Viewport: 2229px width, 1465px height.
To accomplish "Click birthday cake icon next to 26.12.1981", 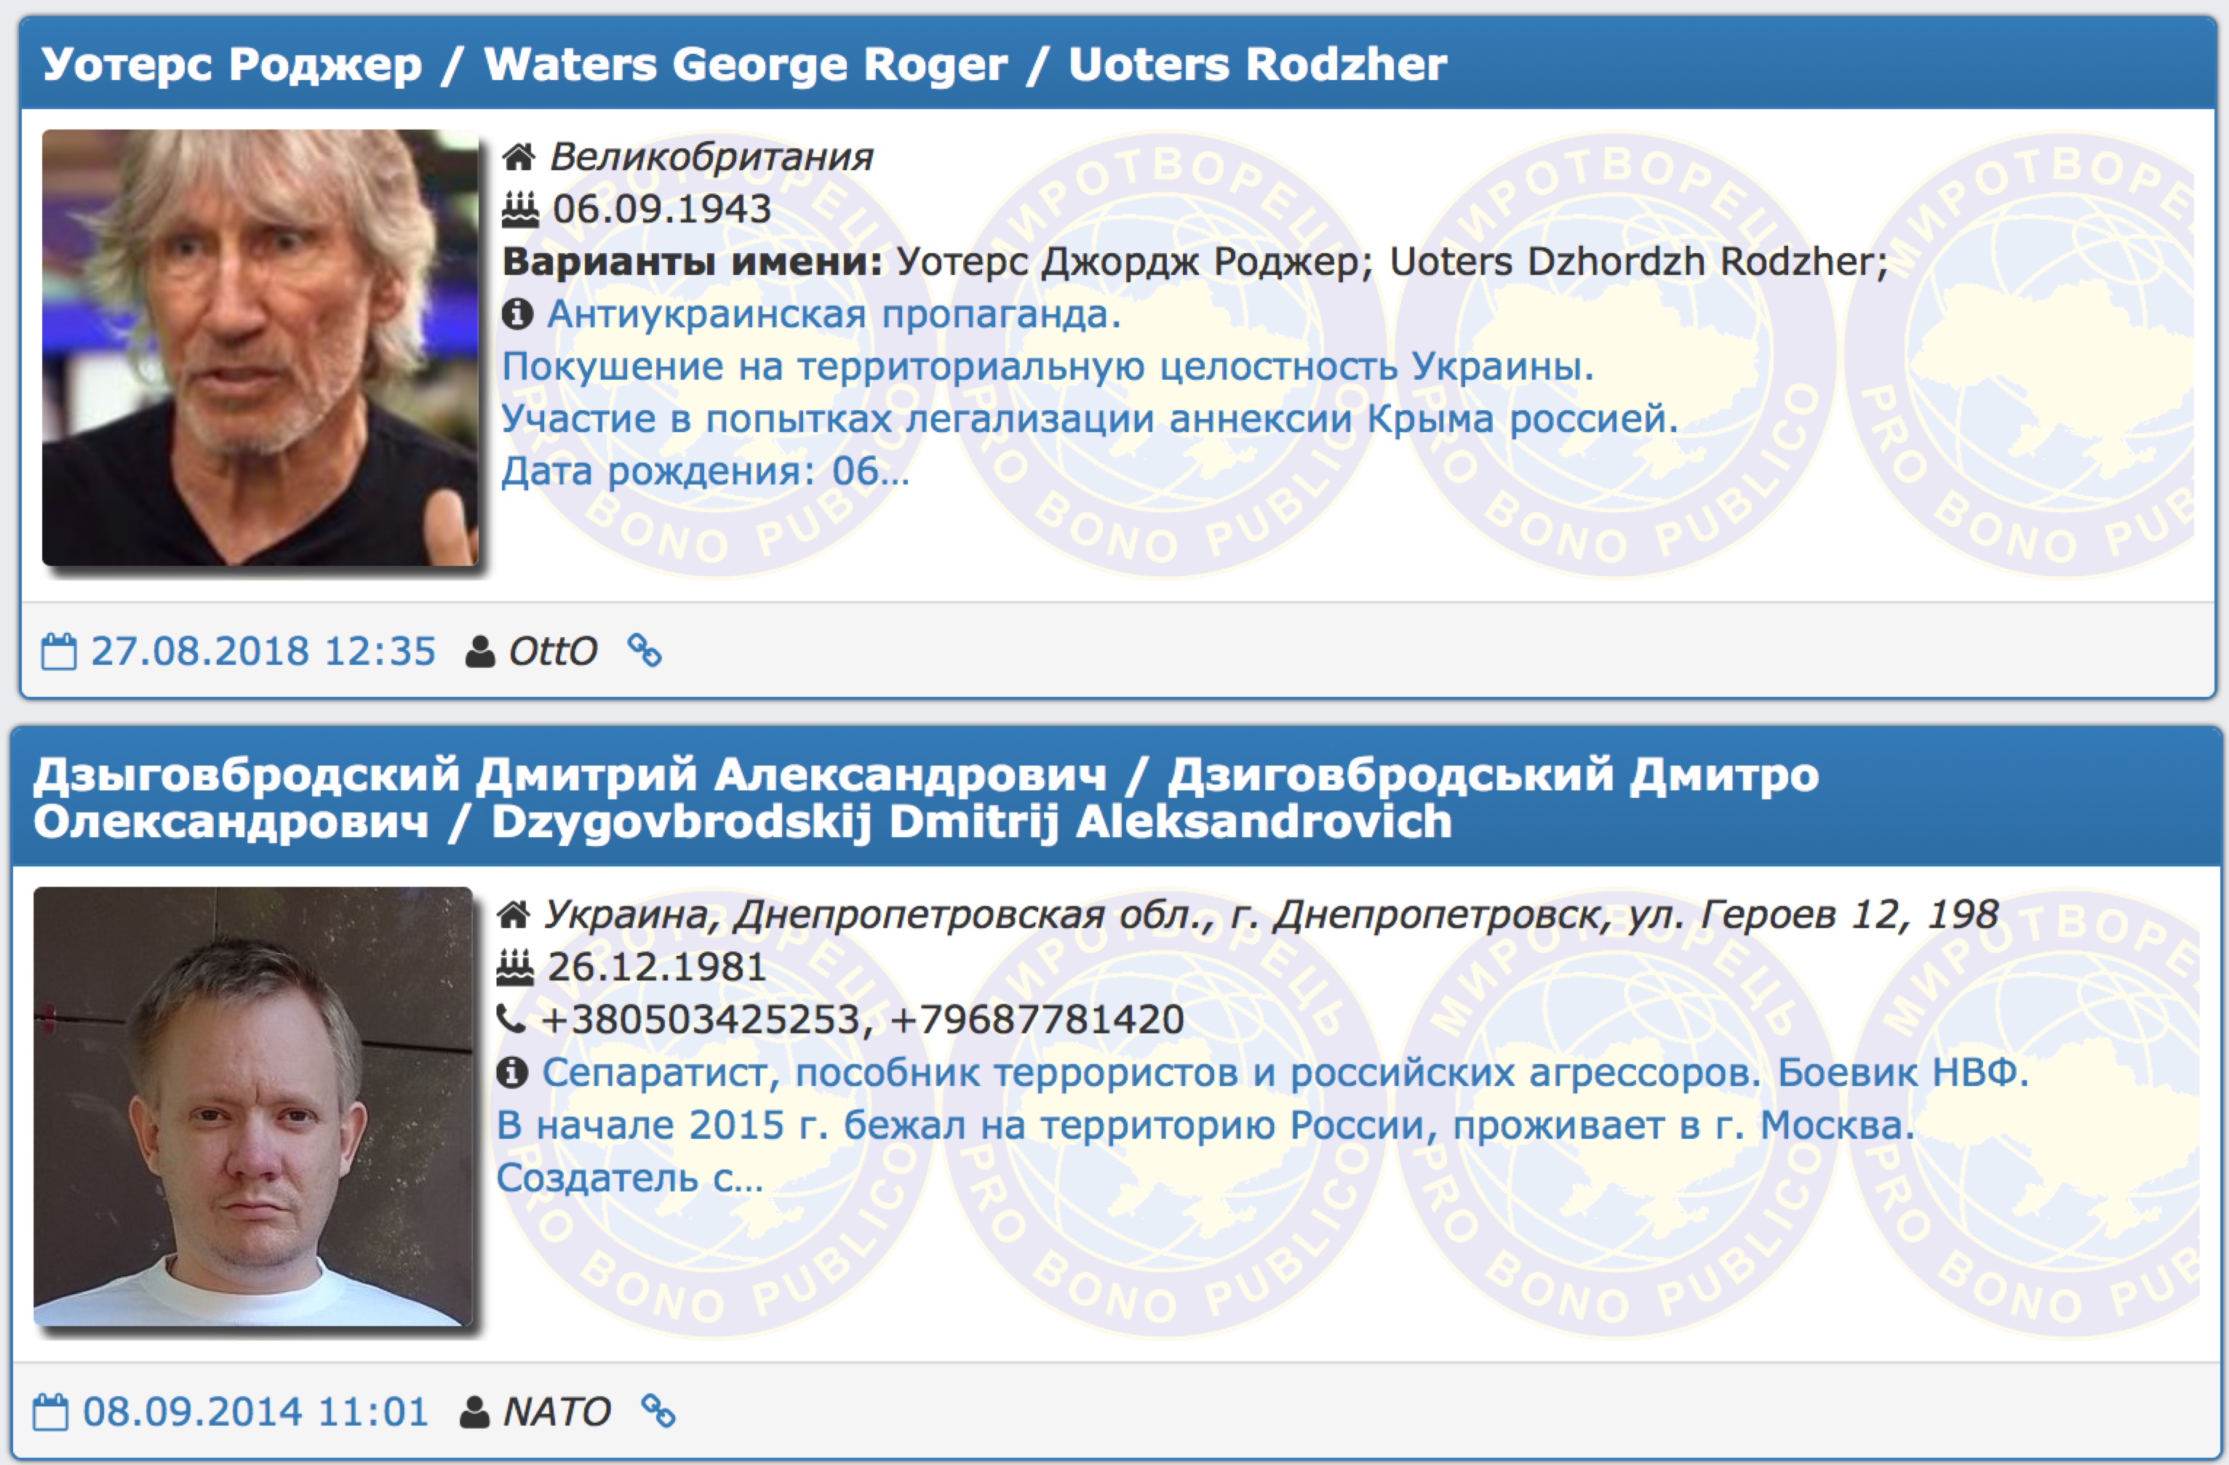I will pos(514,967).
